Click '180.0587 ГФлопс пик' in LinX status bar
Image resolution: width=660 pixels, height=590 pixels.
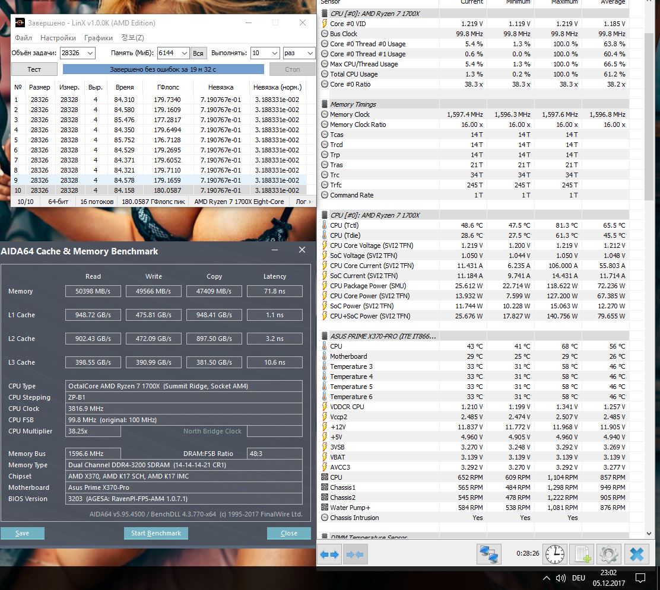[153, 202]
